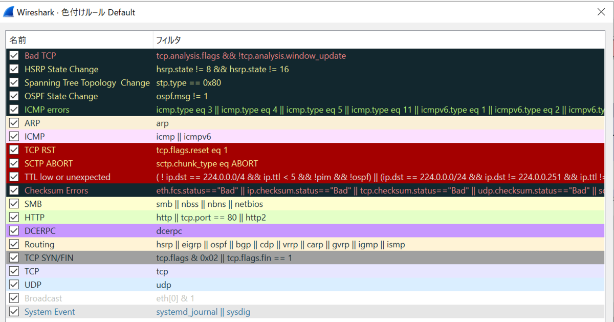Toggle the HTTP rule checkbox
Viewport: 614px width, 322px height.
14,218
